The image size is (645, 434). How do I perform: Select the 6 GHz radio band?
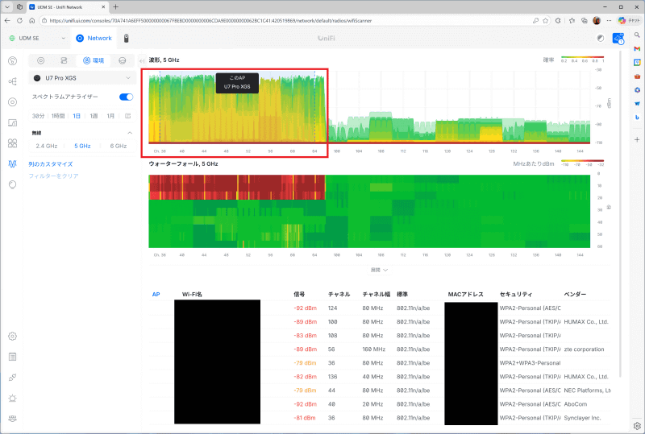[x=118, y=146]
